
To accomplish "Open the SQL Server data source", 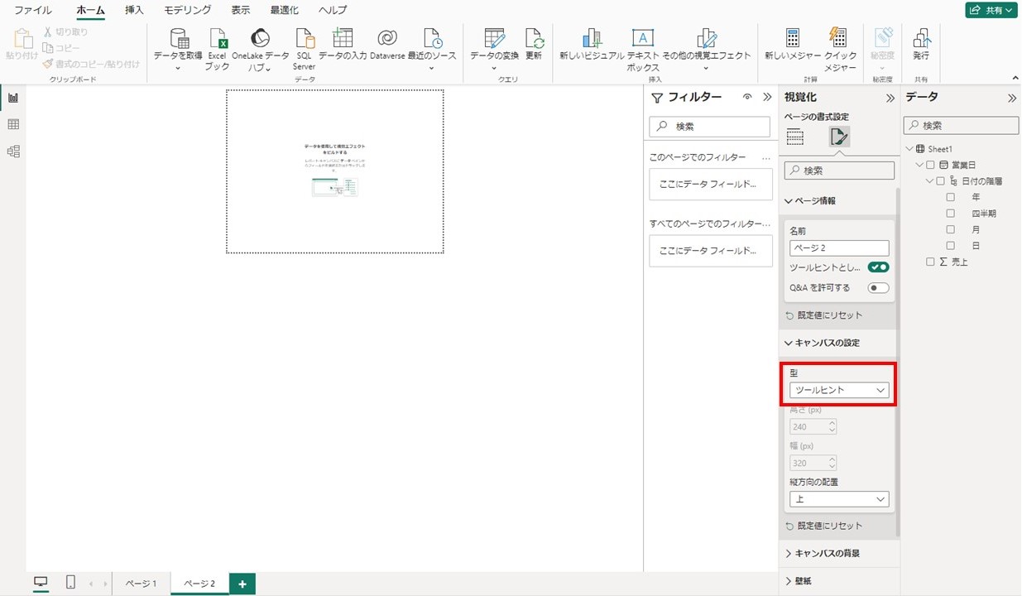I will point(304,41).
